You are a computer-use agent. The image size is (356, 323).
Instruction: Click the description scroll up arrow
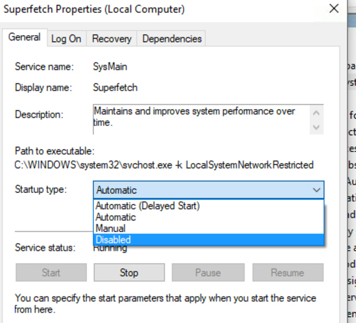pyautogui.click(x=316, y=113)
